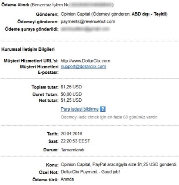Viewport: 179px width, 185px height.
Task: Click the Anında payment type value
Action: [67, 179]
